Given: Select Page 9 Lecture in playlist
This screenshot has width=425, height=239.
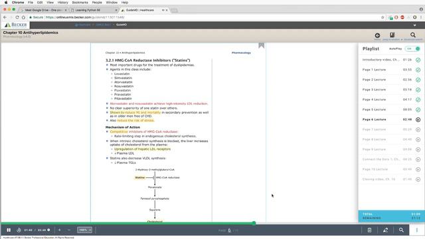Looking at the screenshot, I should pyautogui.click(x=391, y=149).
